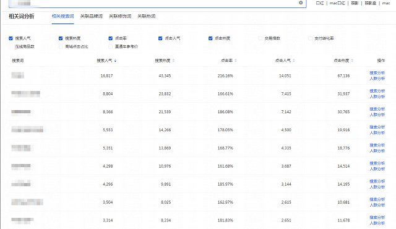The width and height of the screenshot is (396, 229).
Task: Select the 眼影盘 suggested keyword
Action: click(x=370, y=3)
